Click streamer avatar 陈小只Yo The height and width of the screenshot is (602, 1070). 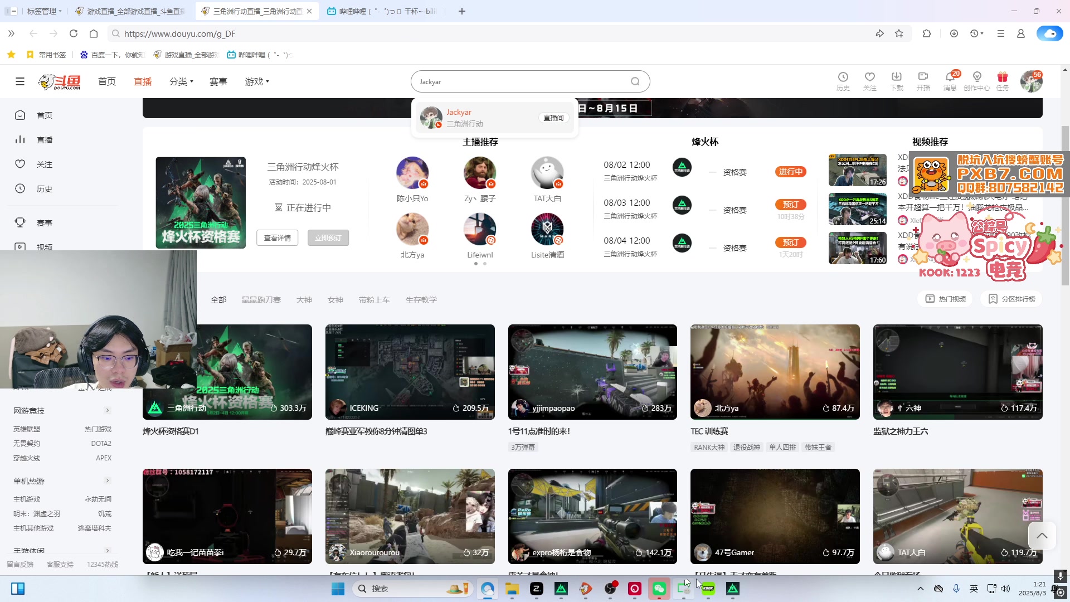412,173
